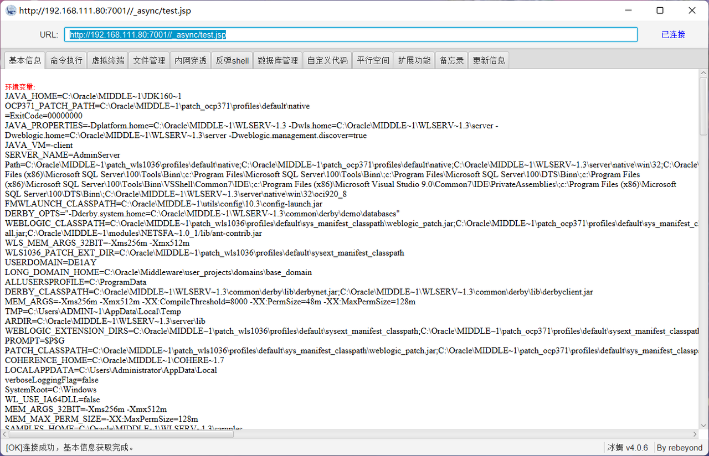This screenshot has height=456, width=709.
Task: Open the 平行空间 tab
Action: point(373,60)
